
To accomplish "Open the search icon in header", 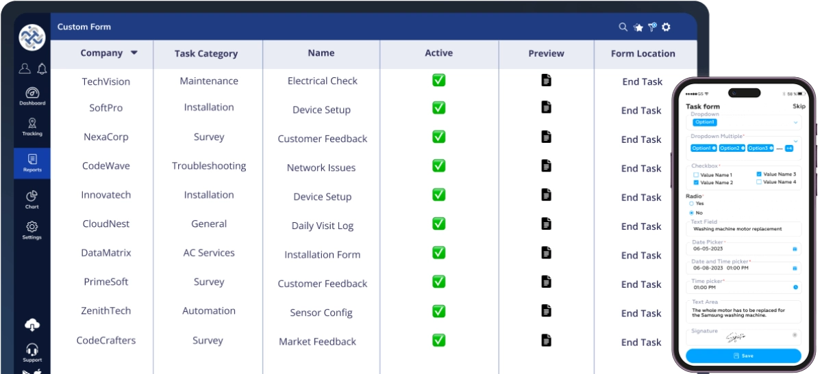I will pos(623,27).
